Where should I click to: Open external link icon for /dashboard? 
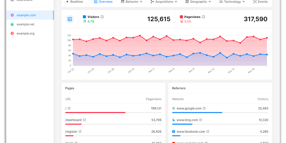[85, 120]
